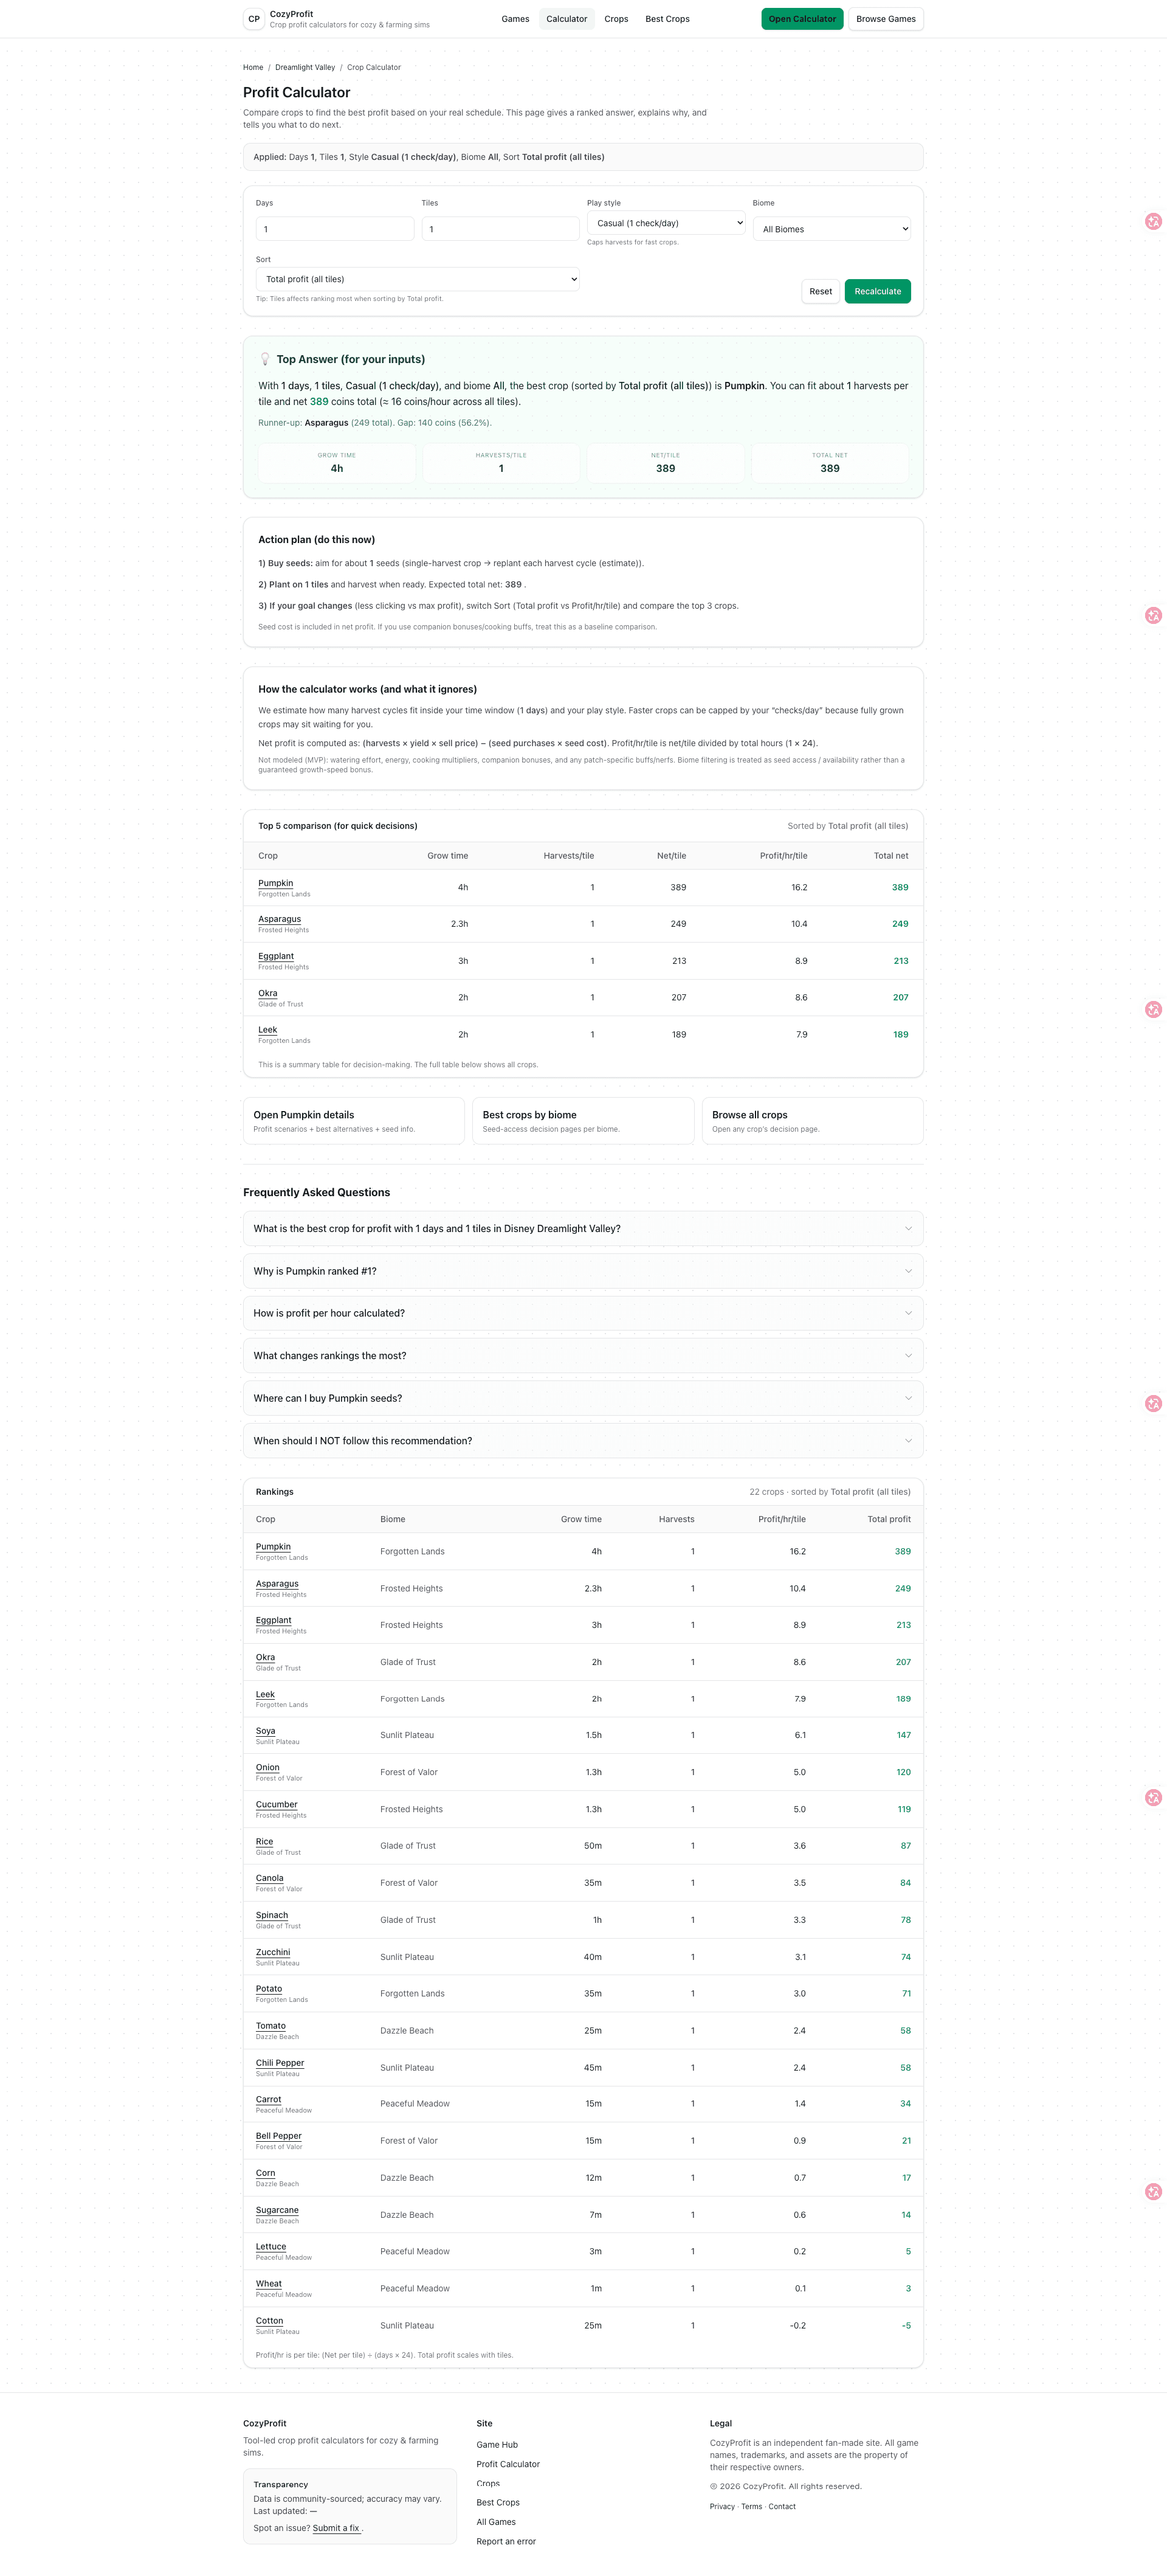The height and width of the screenshot is (2576, 1167).
Task: Click the pink floating translate icon
Action: click(x=1154, y=222)
